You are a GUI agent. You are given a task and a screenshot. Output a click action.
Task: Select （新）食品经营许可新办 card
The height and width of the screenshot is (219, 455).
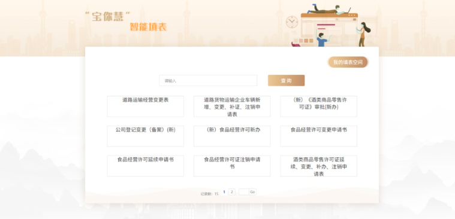[232, 136]
